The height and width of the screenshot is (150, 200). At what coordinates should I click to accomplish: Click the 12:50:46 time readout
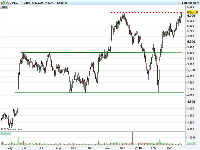point(62,3)
